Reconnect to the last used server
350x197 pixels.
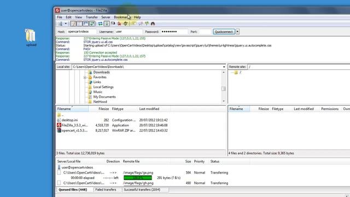coord(126,24)
